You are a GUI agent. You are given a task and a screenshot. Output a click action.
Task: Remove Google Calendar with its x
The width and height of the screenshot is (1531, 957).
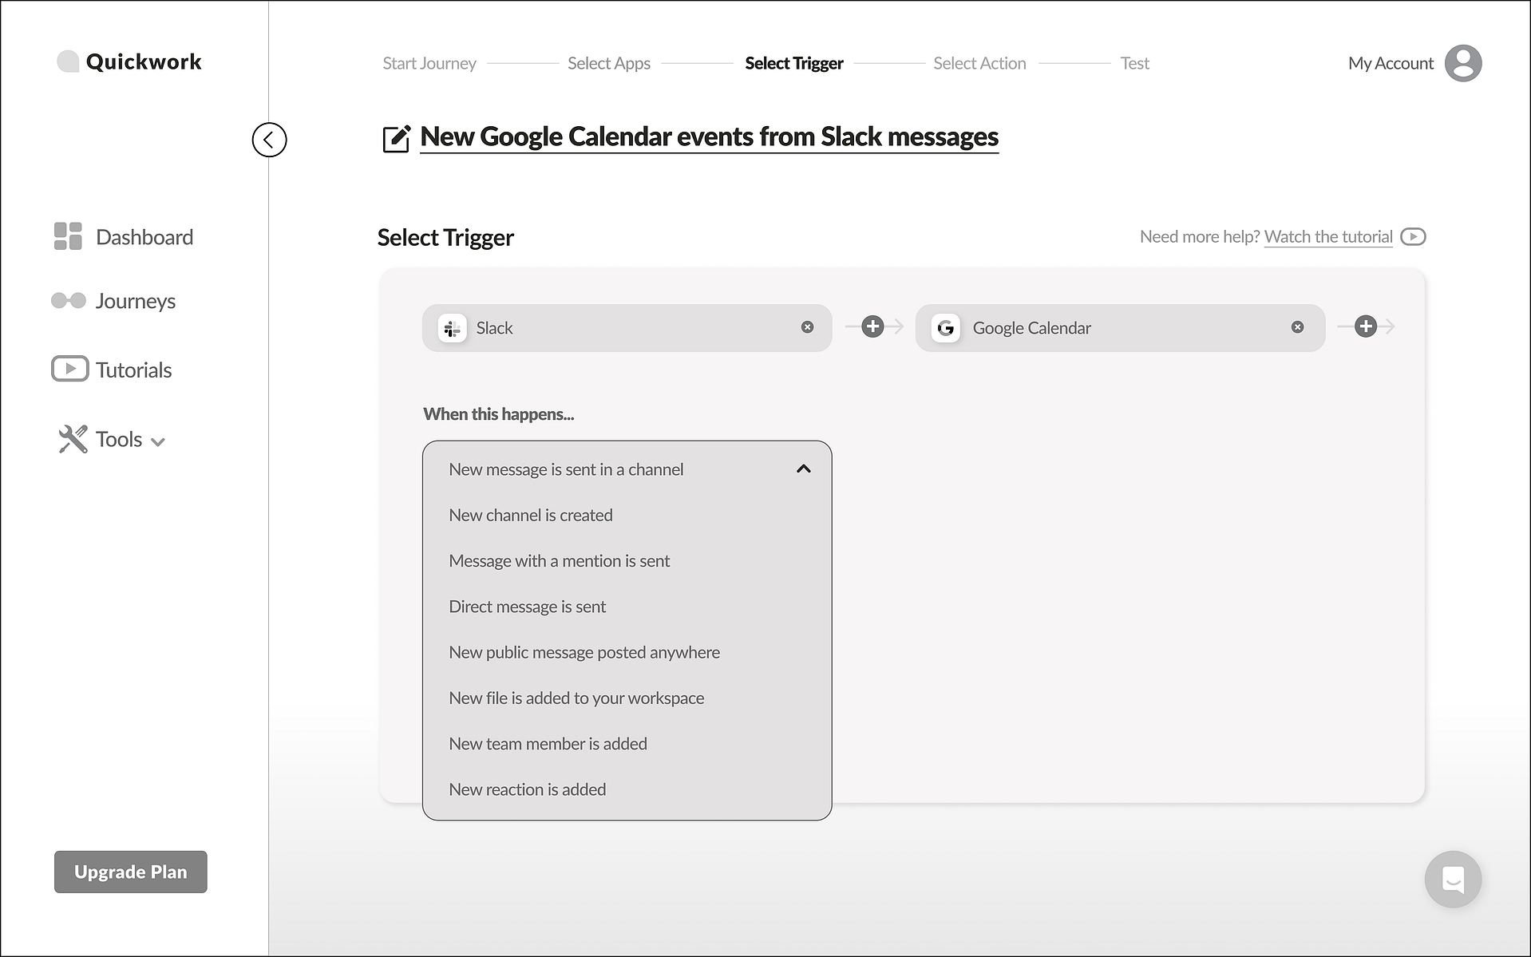(1298, 327)
